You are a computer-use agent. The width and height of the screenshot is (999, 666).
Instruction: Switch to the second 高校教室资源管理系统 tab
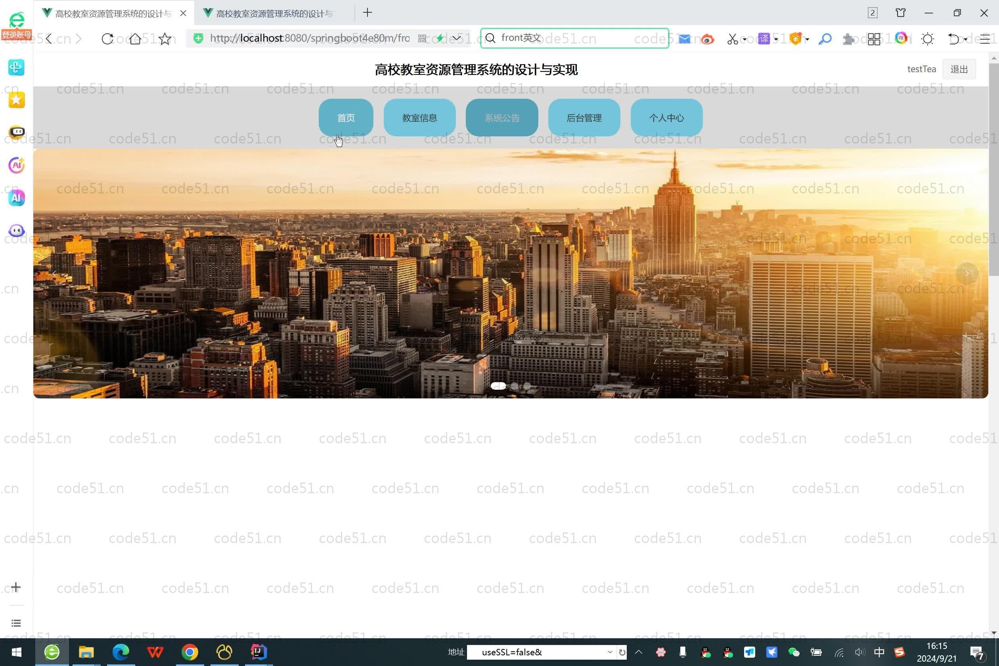274,13
